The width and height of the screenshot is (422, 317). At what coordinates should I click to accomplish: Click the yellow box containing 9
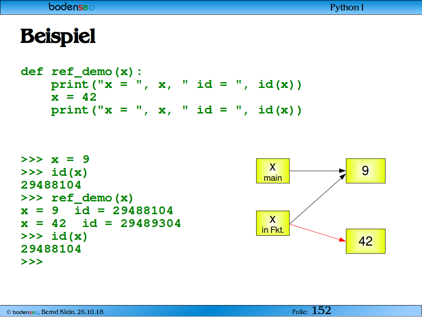coord(366,171)
